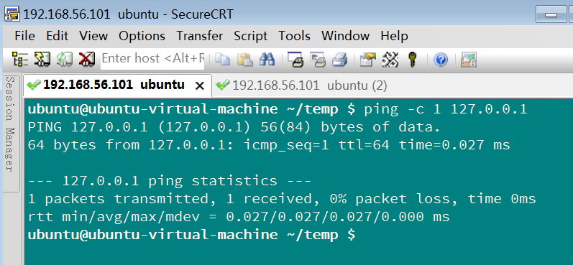
Task: Click the Paste clipboard icon
Action: tap(245, 59)
